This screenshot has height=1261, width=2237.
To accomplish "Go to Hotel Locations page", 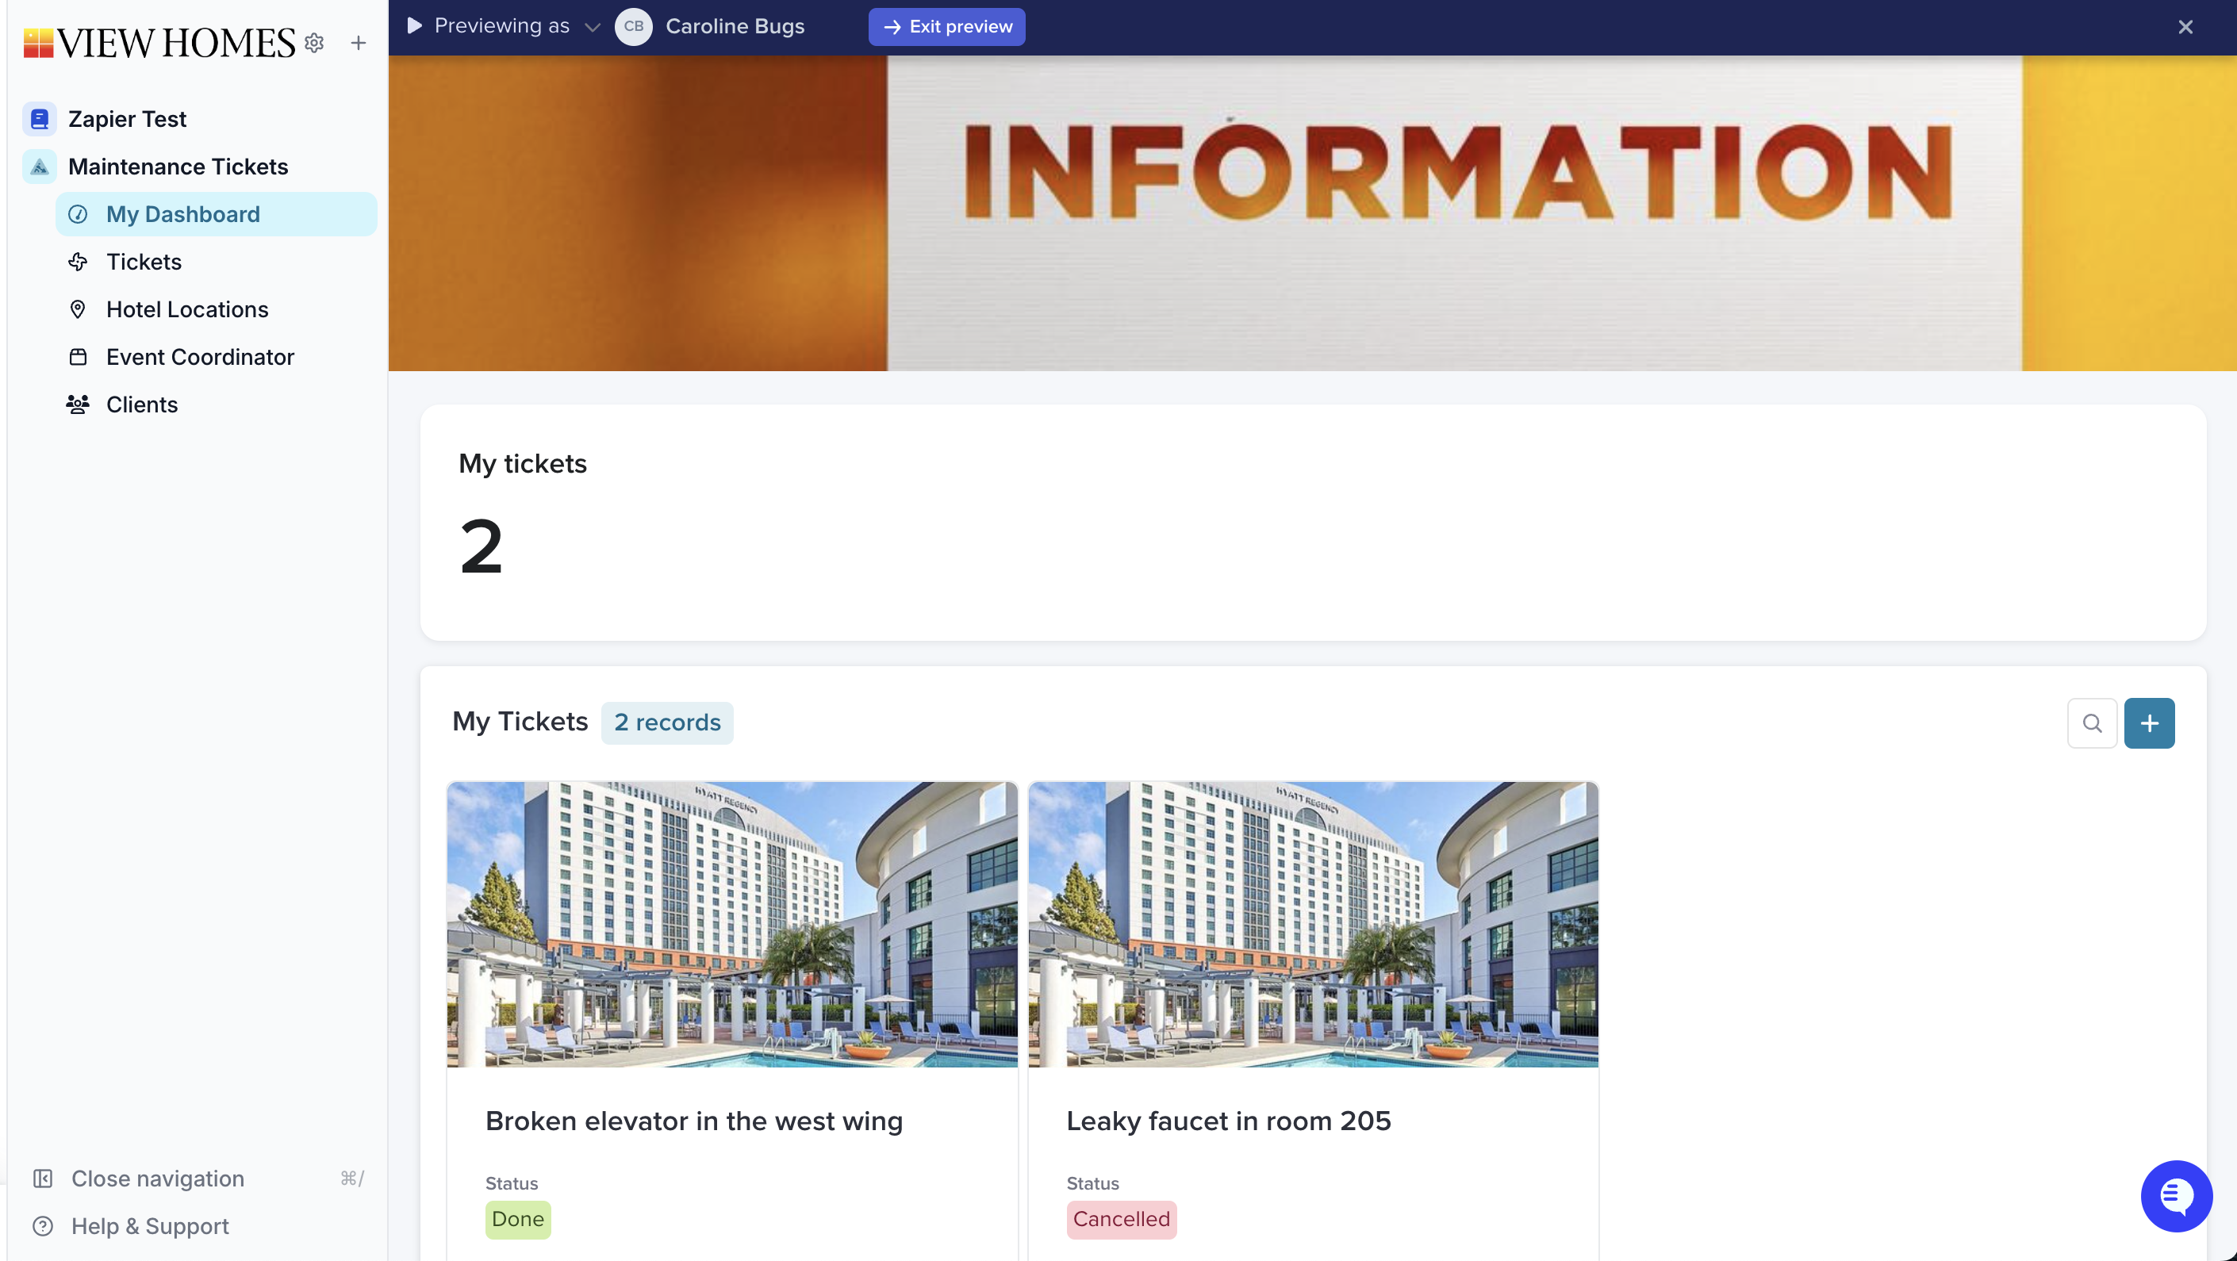I will pyautogui.click(x=186, y=309).
